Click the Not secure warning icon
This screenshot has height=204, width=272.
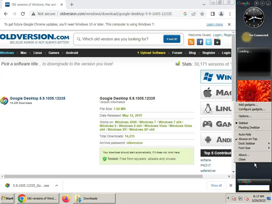[x=33, y=14]
